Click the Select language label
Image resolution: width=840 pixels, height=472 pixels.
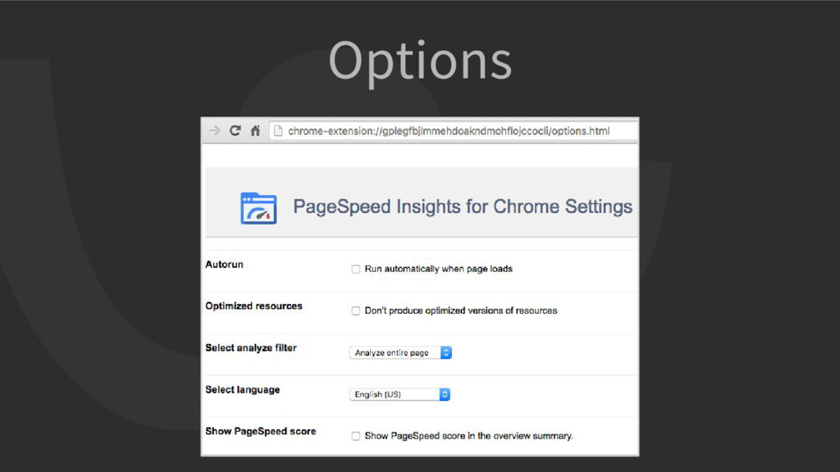(243, 389)
